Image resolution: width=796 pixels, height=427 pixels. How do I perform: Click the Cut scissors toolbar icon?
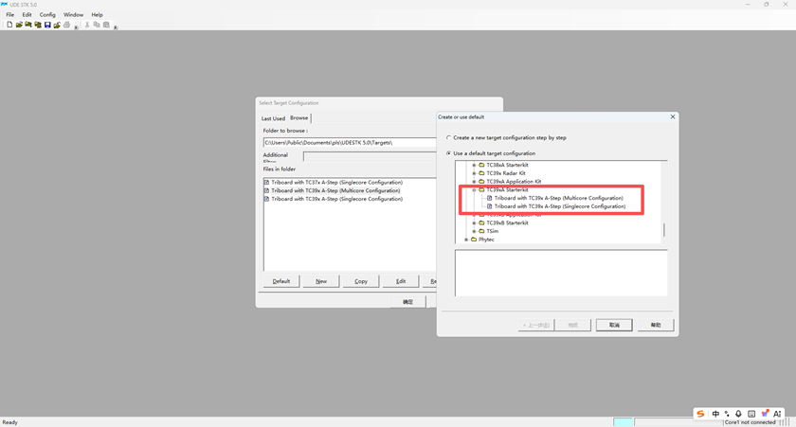point(87,25)
